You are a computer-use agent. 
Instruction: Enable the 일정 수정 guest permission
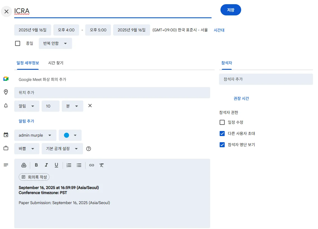tap(222, 122)
